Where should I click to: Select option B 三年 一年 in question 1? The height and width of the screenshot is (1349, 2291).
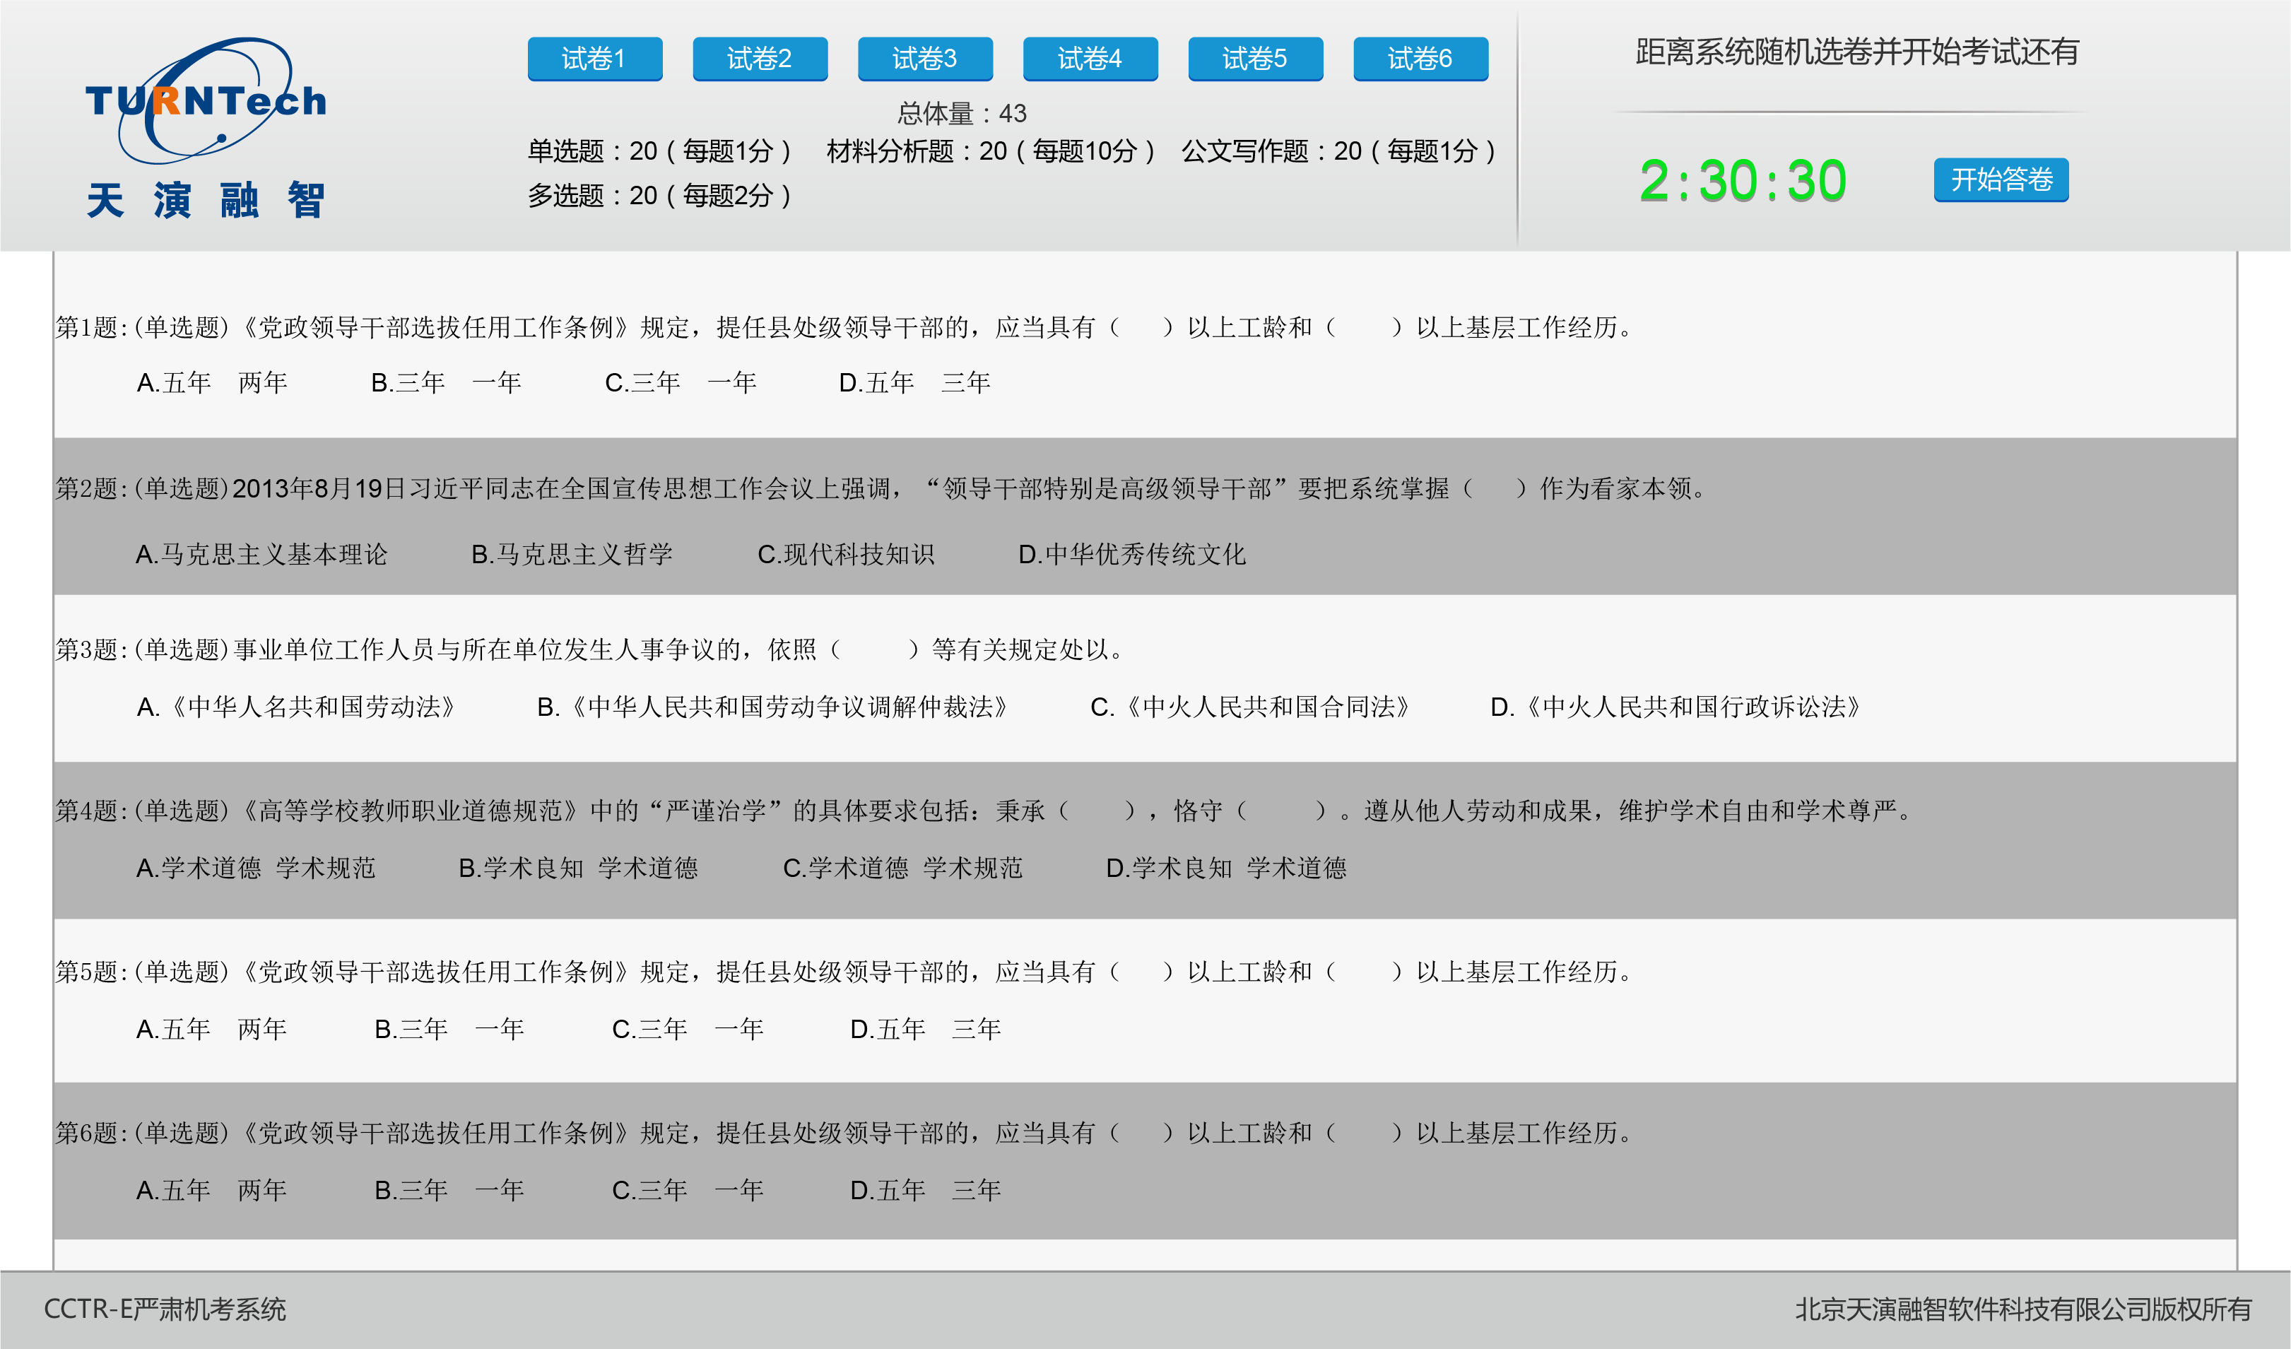tap(447, 383)
